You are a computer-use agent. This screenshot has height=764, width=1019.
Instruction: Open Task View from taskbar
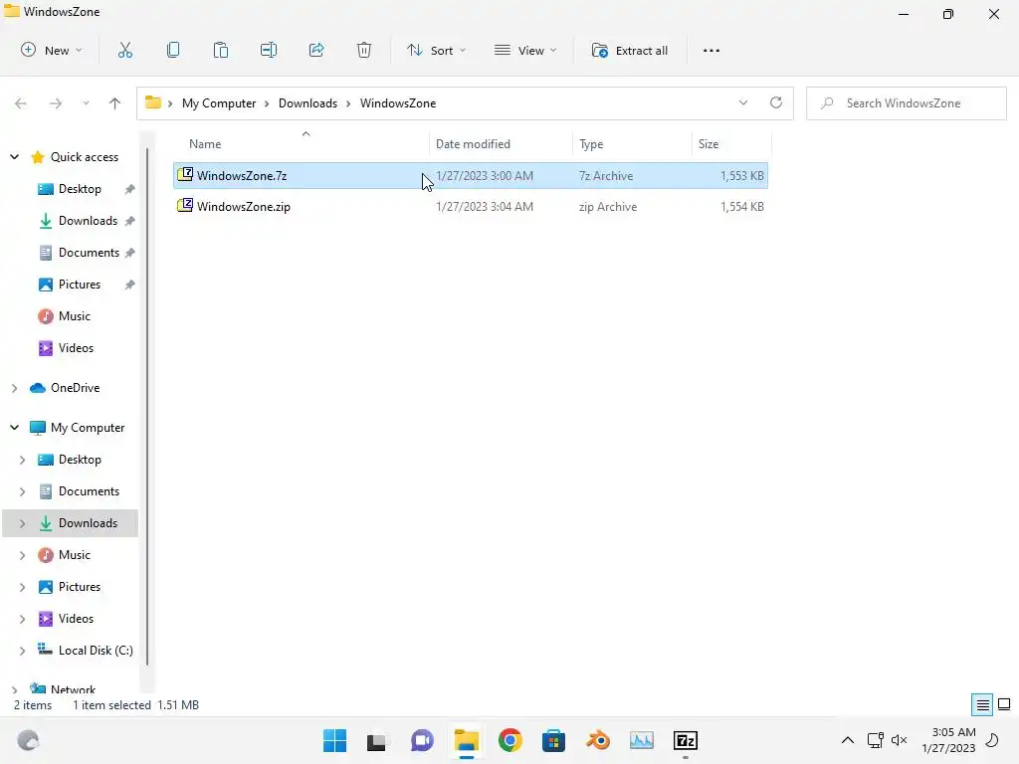pos(377,740)
